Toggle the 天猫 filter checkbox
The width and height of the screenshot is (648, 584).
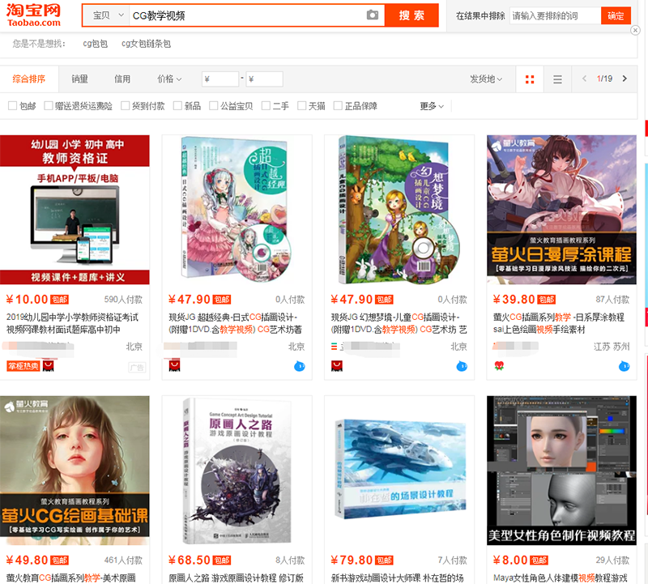(x=302, y=106)
